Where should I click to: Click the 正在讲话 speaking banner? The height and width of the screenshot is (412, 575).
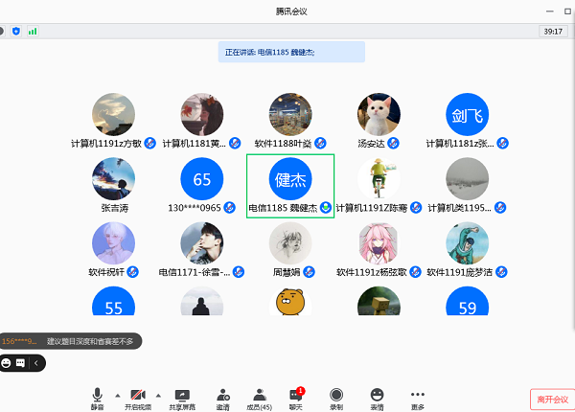click(291, 52)
